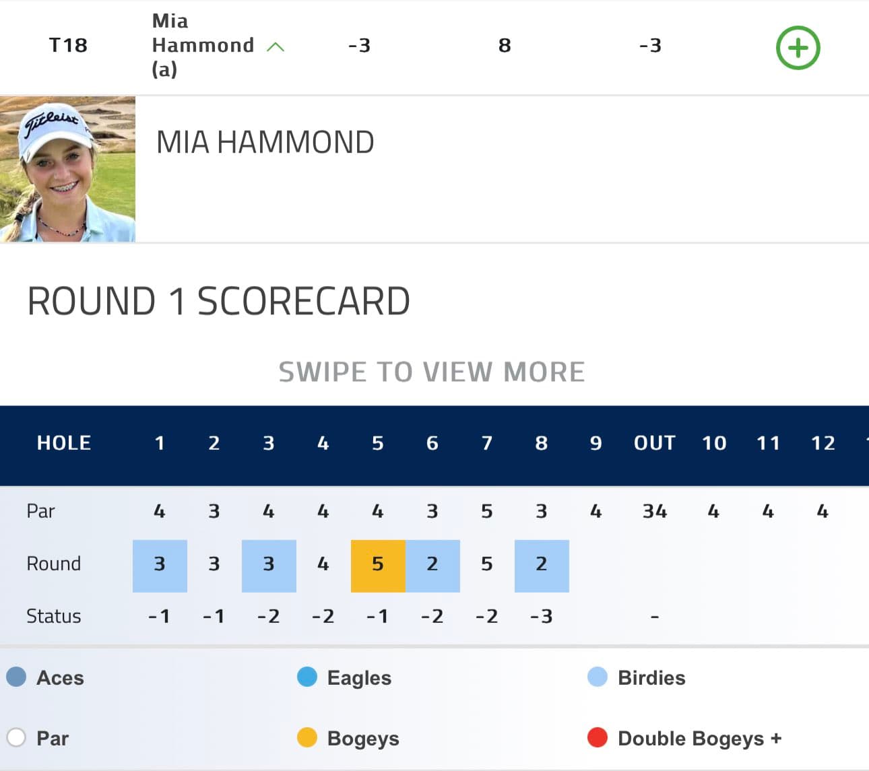The height and width of the screenshot is (771, 869).
Task: Click the green plus favorite icon
Action: point(798,48)
